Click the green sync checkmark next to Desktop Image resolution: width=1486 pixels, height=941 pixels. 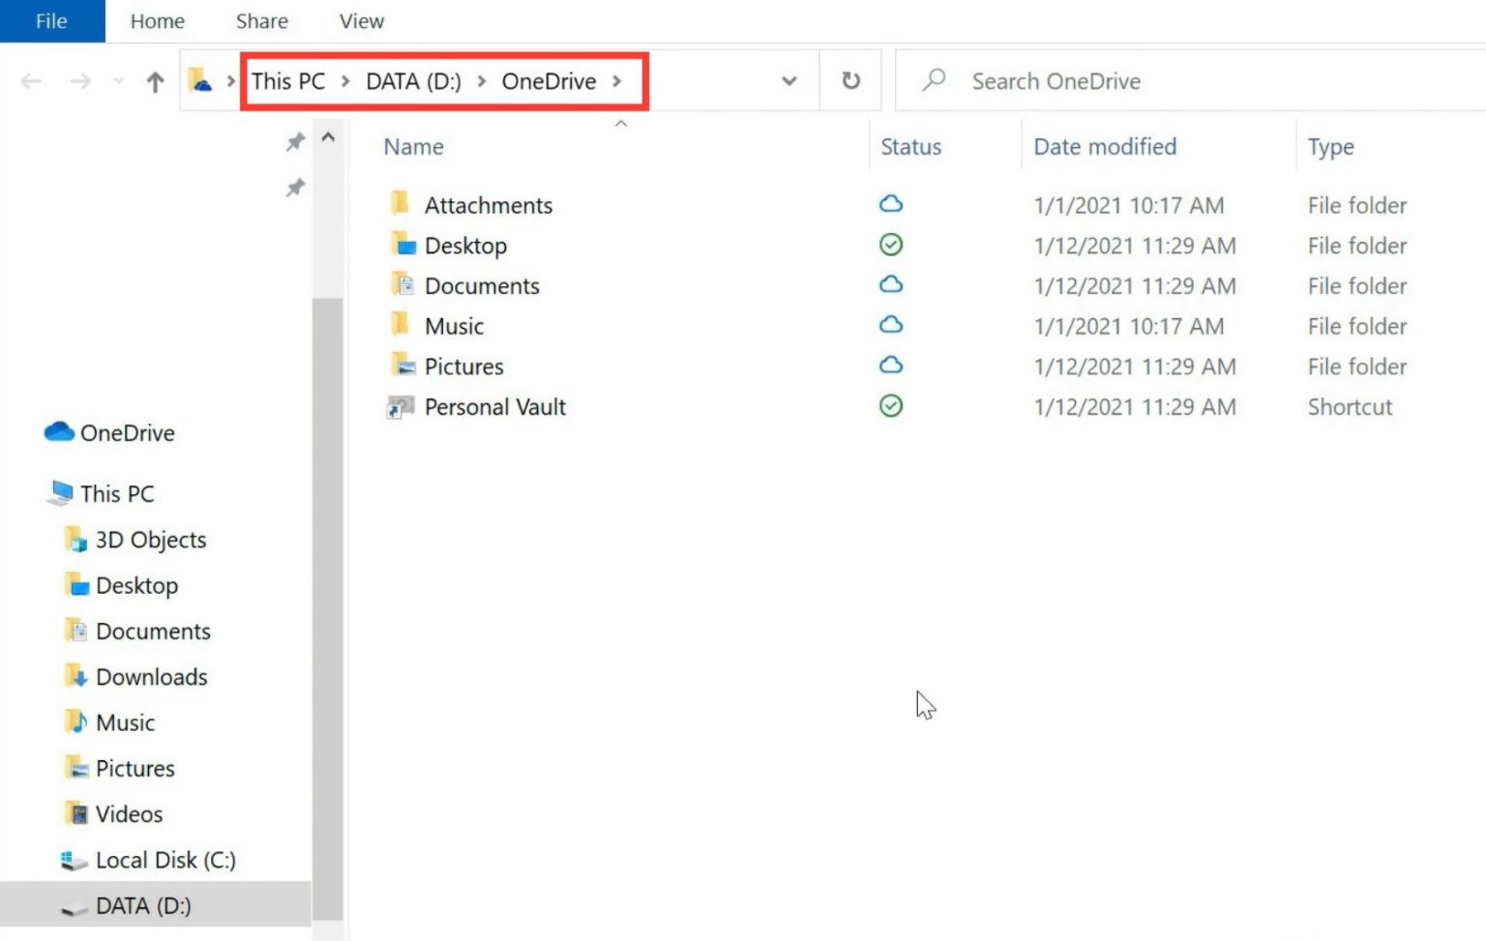click(890, 245)
